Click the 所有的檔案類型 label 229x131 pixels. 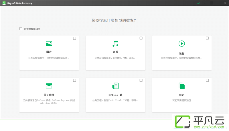(32, 29)
